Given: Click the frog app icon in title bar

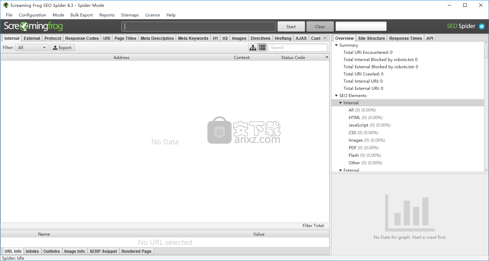Looking at the screenshot, I should pyautogui.click(x=6, y=5).
